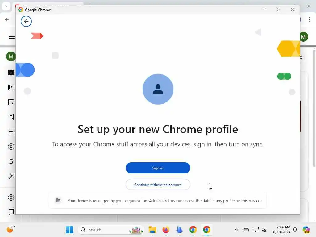The image size is (316, 237).
Task: Switch to the first Chrome taskbar icon
Action: (193, 230)
